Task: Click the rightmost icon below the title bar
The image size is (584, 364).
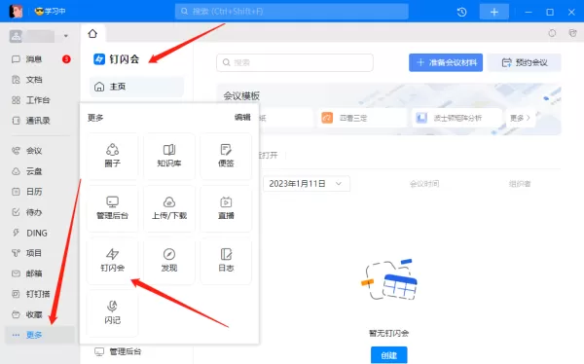Action: (x=573, y=33)
